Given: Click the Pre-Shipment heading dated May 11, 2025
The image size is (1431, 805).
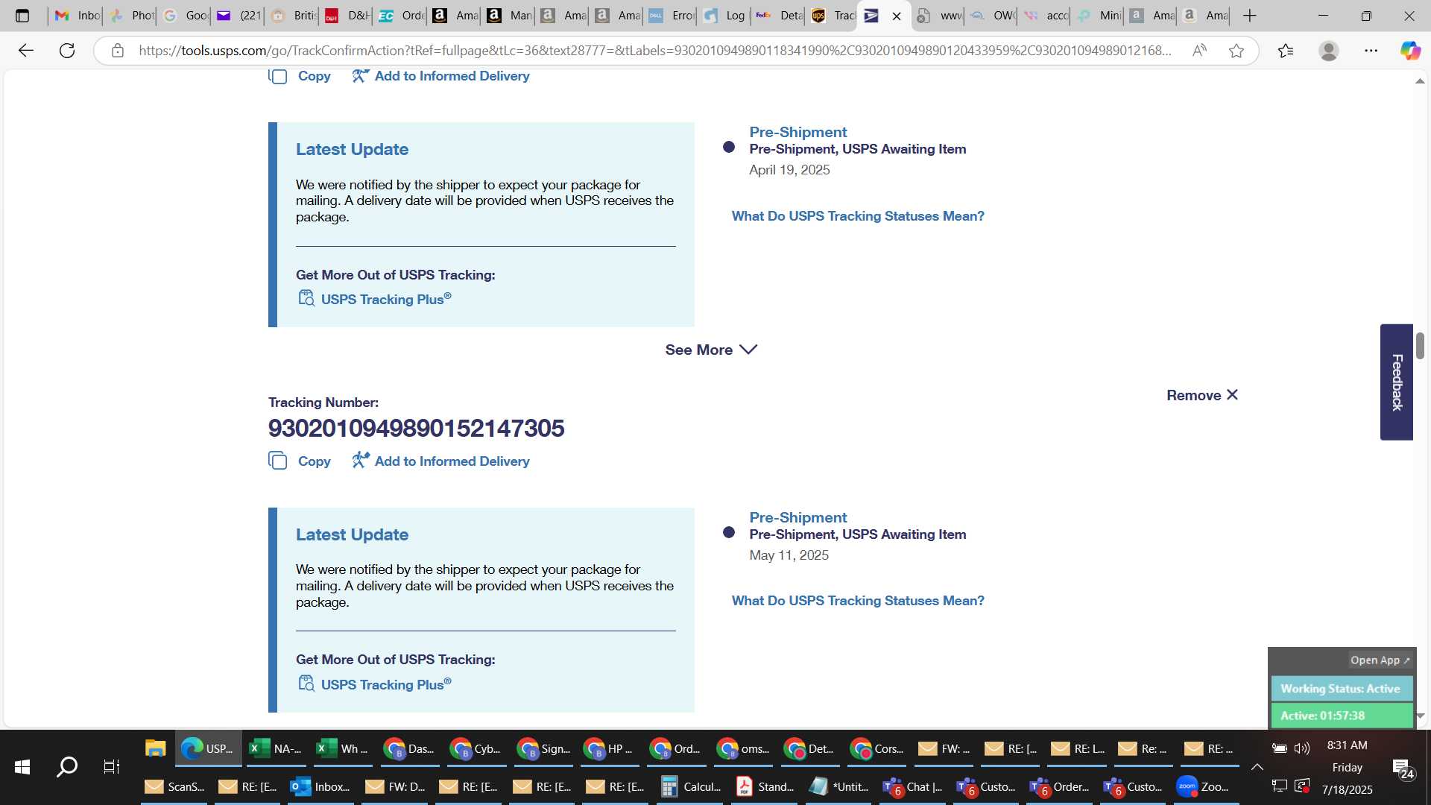Looking at the screenshot, I should tap(798, 517).
